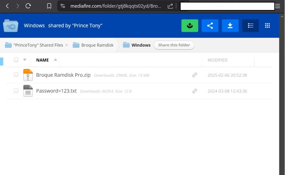Click the blue share icon button

click(210, 26)
